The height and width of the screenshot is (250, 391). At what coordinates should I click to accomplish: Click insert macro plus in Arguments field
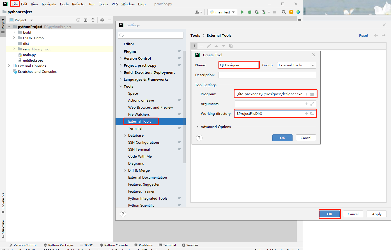pos(306,104)
